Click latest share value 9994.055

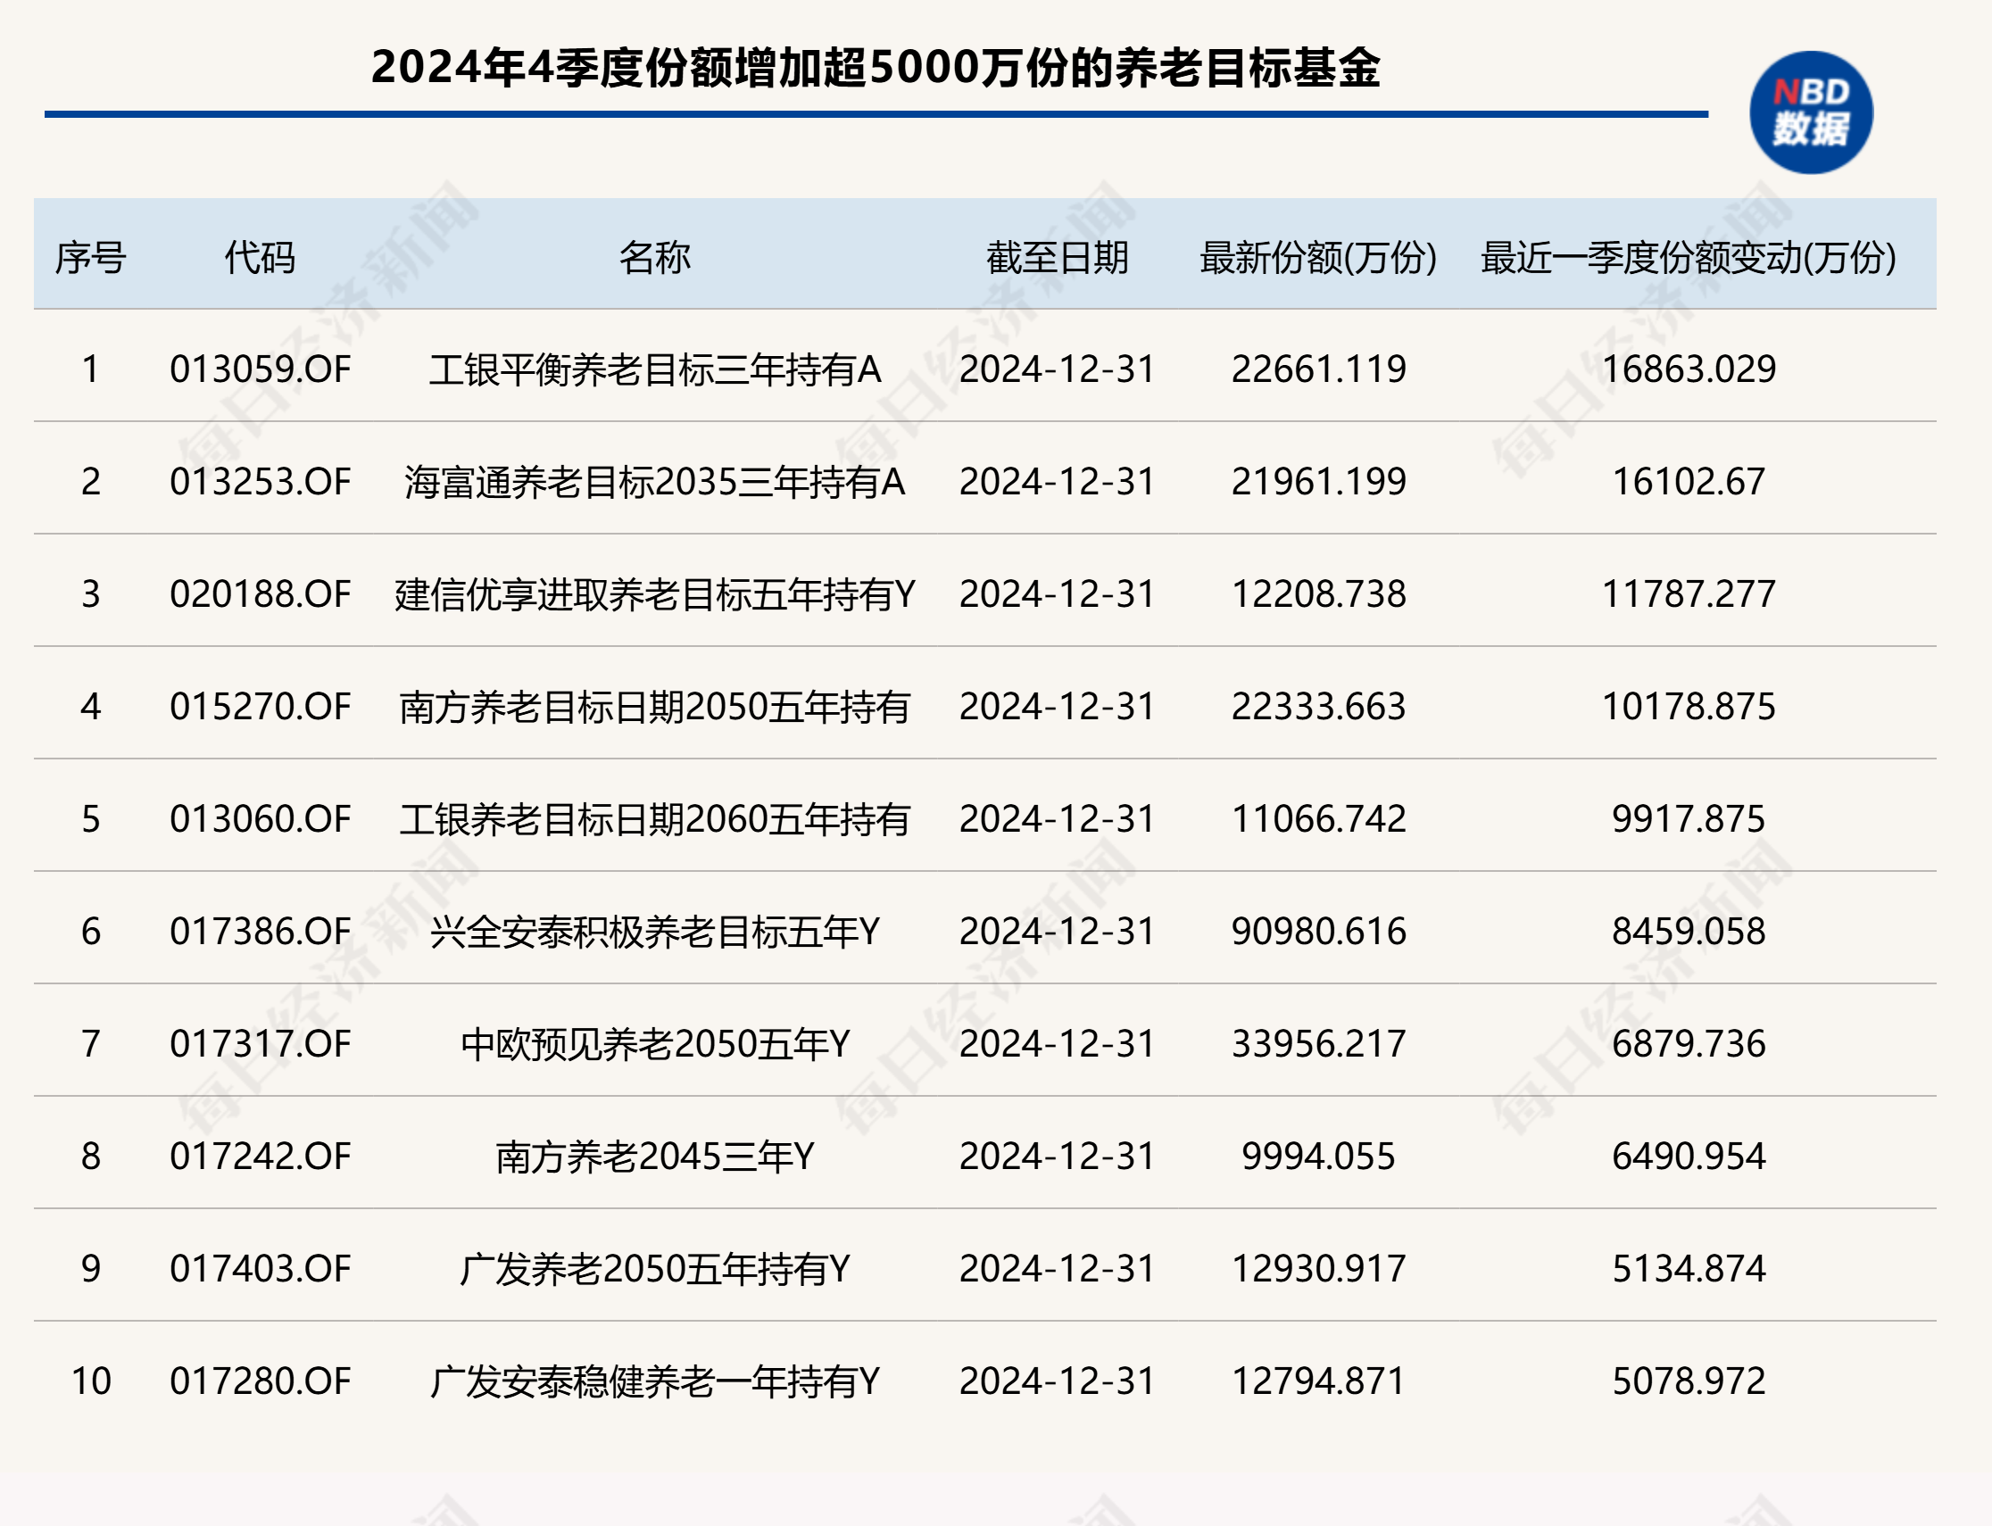[x=1318, y=1158]
